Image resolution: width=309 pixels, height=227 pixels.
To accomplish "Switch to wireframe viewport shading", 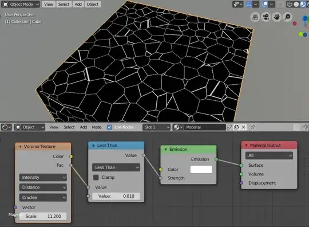I will pos(289,5).
